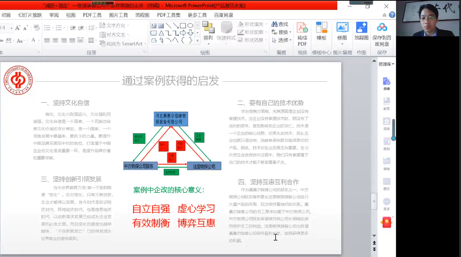Toggle align text left
This screenshot has width=461, height=257.
tap(47, 40)
